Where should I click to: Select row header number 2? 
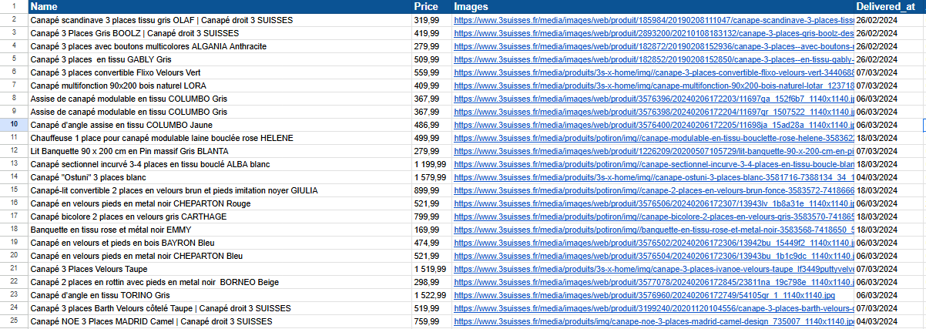pos(14,20)
